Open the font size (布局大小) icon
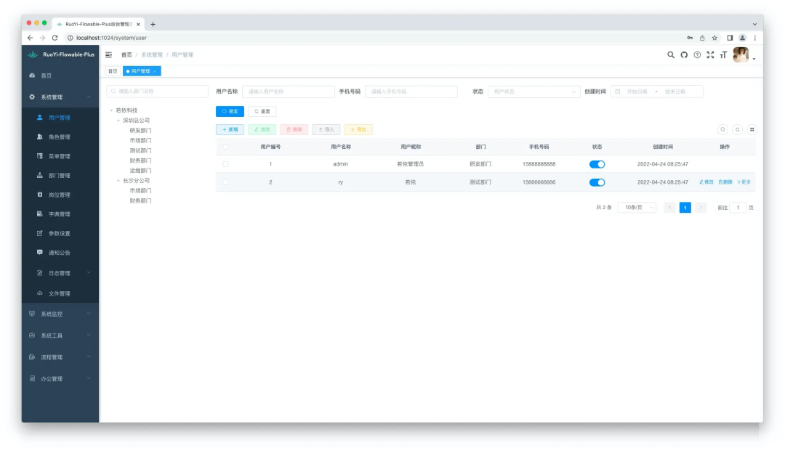785x451 pixels. pyautogui.click(x=723, y=55)
